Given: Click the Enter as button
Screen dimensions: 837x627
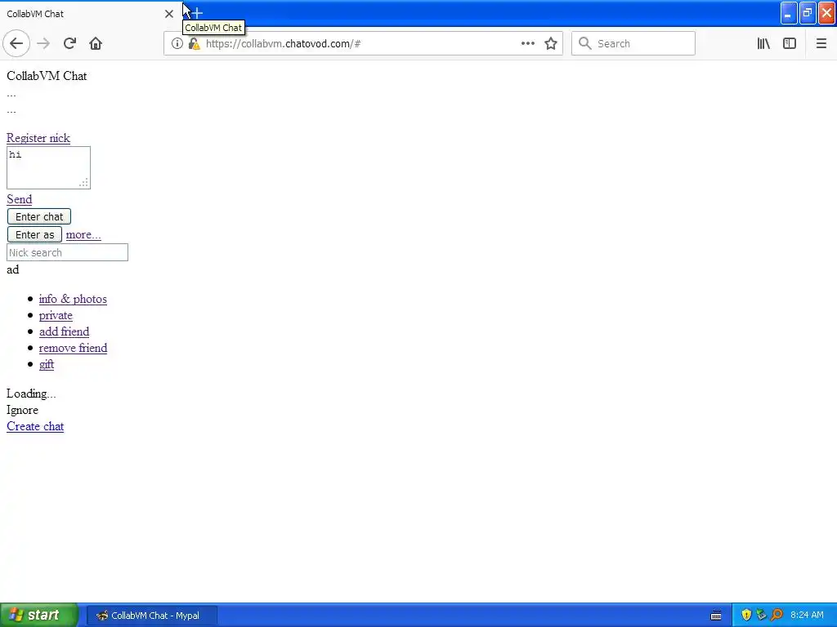Looking at the screenshot, I should tap(34, 234).
